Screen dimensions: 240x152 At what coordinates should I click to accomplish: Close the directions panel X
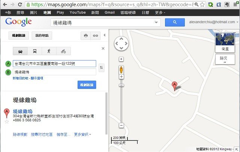click(x=103, y=48)
